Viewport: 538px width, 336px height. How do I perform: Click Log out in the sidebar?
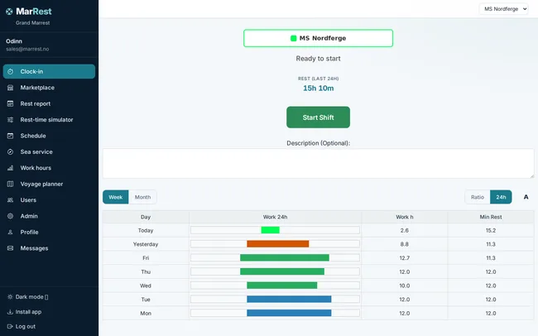pos(22,326)
